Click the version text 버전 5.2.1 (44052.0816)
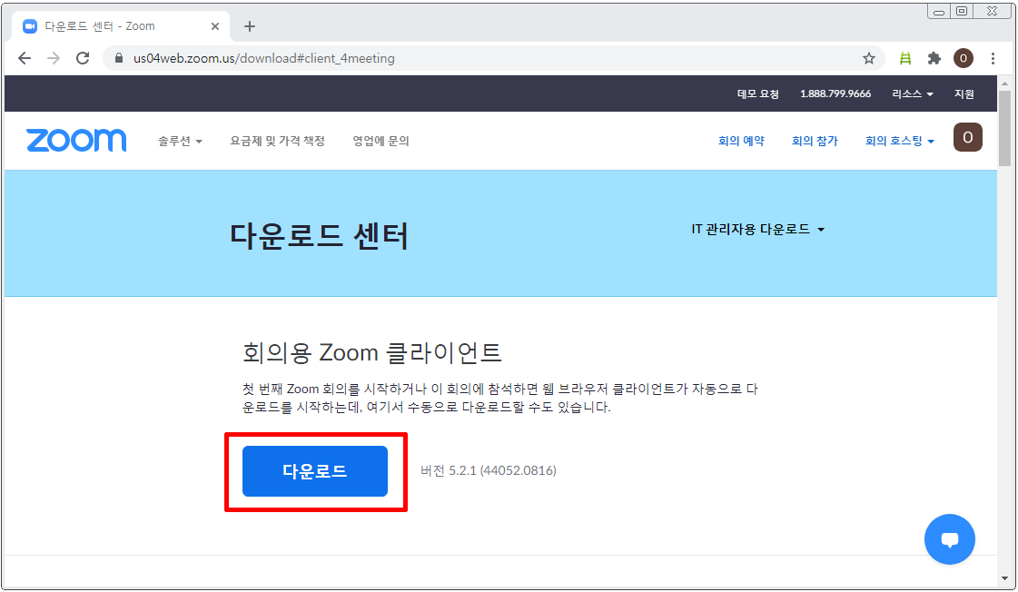The height and width of the screenshot is (592, 1018). point(489,470)
